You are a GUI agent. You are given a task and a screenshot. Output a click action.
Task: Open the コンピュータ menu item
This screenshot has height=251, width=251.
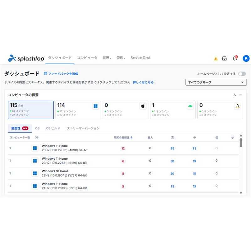87,58
